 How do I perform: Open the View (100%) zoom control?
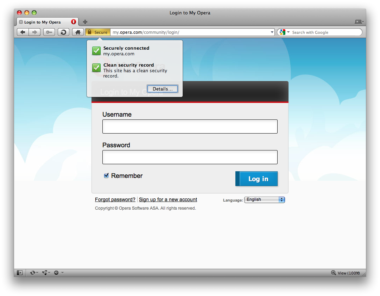click(346, 273)
